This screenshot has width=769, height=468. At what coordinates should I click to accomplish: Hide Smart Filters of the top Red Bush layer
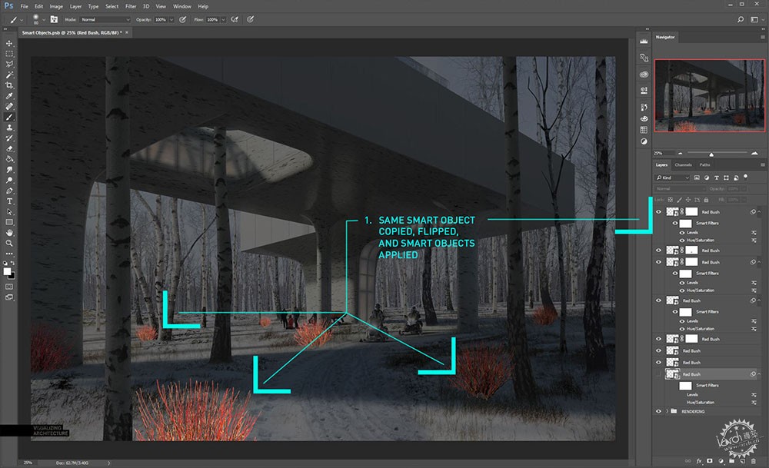[675, 223]
